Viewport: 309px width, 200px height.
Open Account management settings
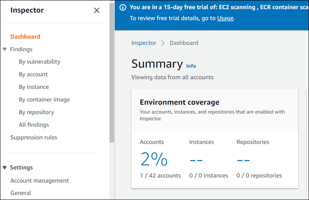click(40, 181)
